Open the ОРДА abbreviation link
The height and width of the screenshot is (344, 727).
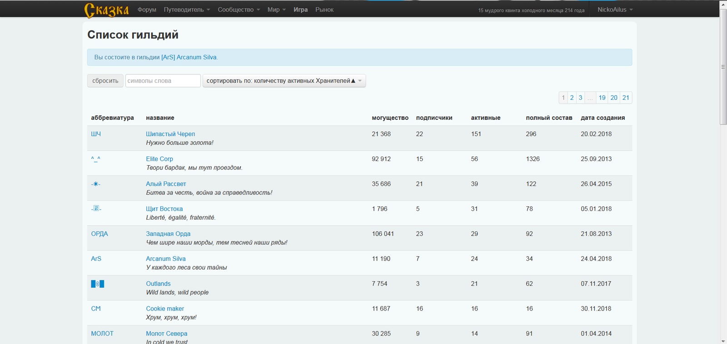[x=100, y=234]
